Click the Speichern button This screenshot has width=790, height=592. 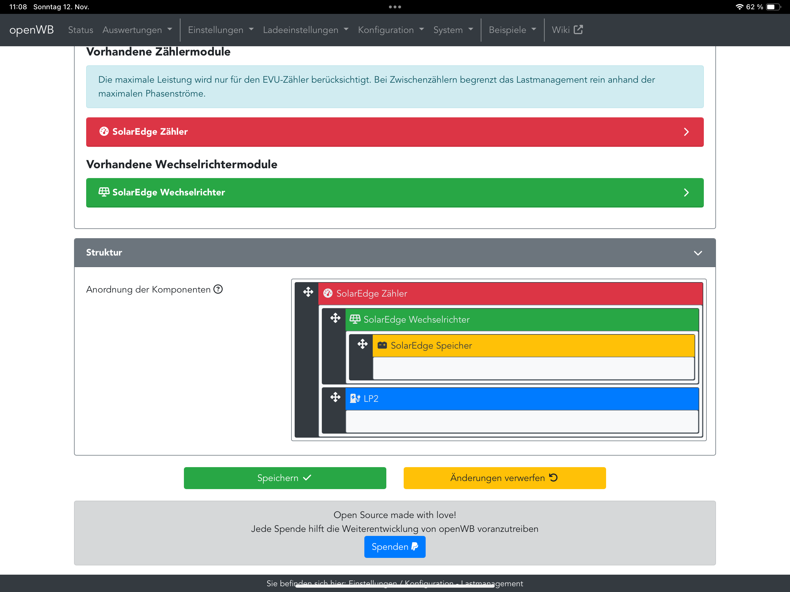coord(285,478)
